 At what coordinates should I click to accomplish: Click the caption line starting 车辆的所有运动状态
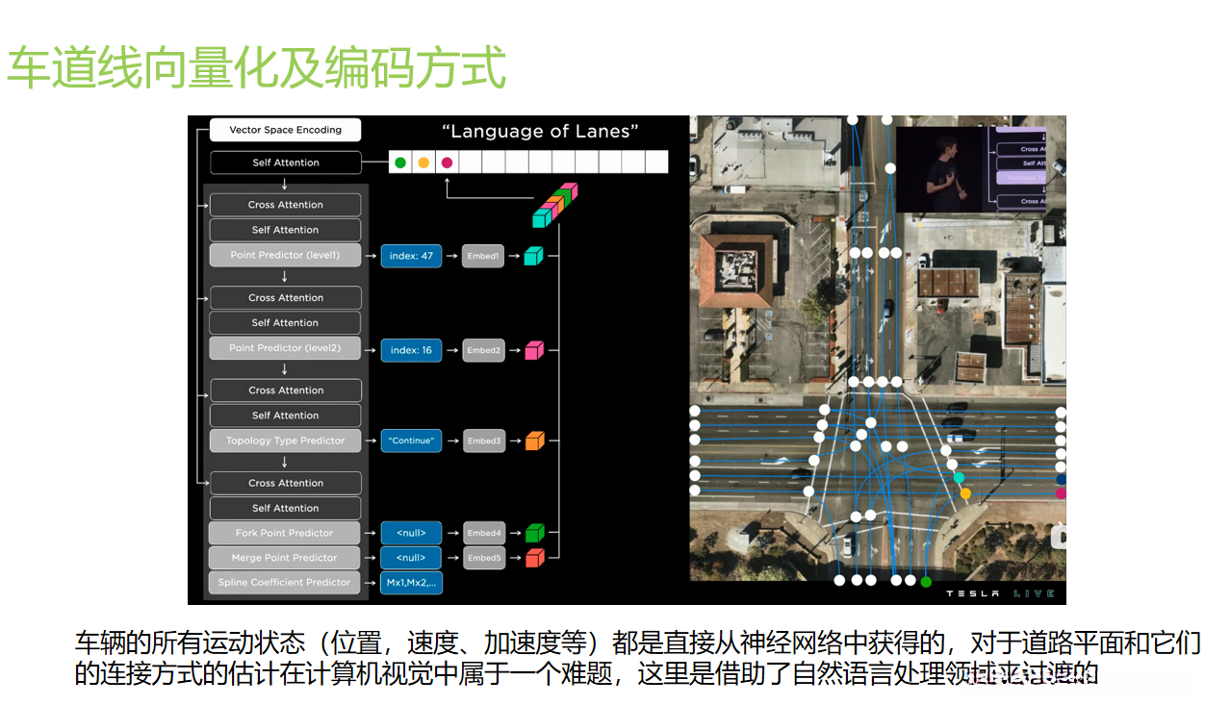[637, 643]
